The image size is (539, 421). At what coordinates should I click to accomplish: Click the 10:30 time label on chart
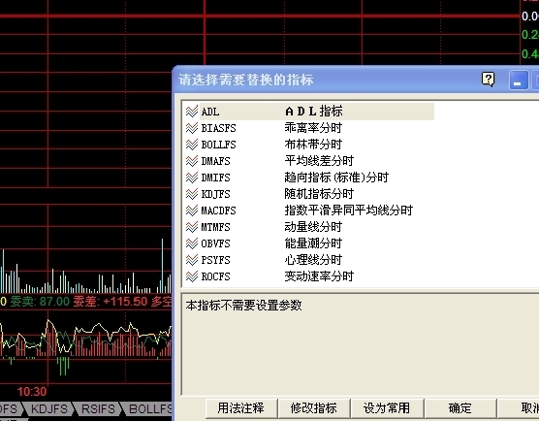point(32,392)
